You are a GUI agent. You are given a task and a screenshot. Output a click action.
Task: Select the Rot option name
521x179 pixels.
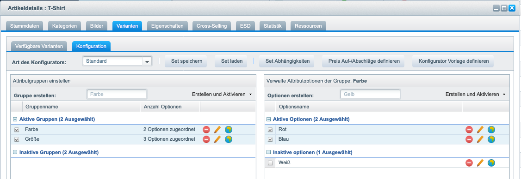(x=282, y=129)
